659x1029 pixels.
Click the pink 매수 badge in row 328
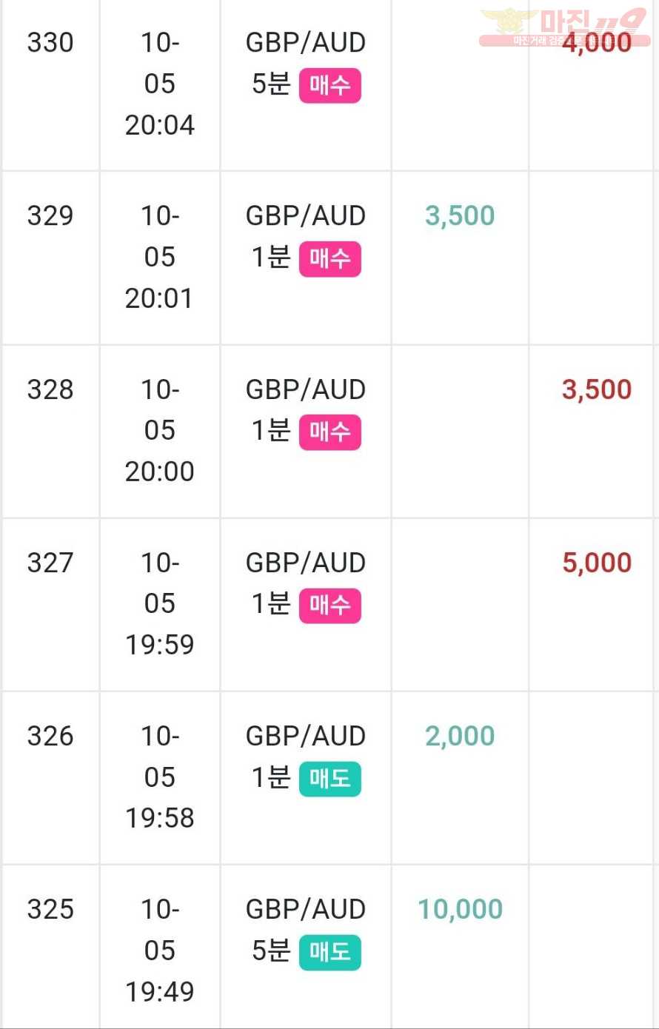[329, 432]
